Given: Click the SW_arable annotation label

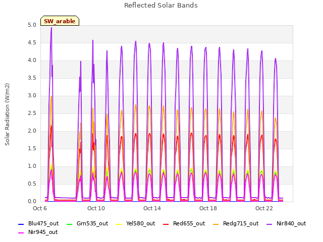Looking at the screenshot, I should (x=60, y=21).
